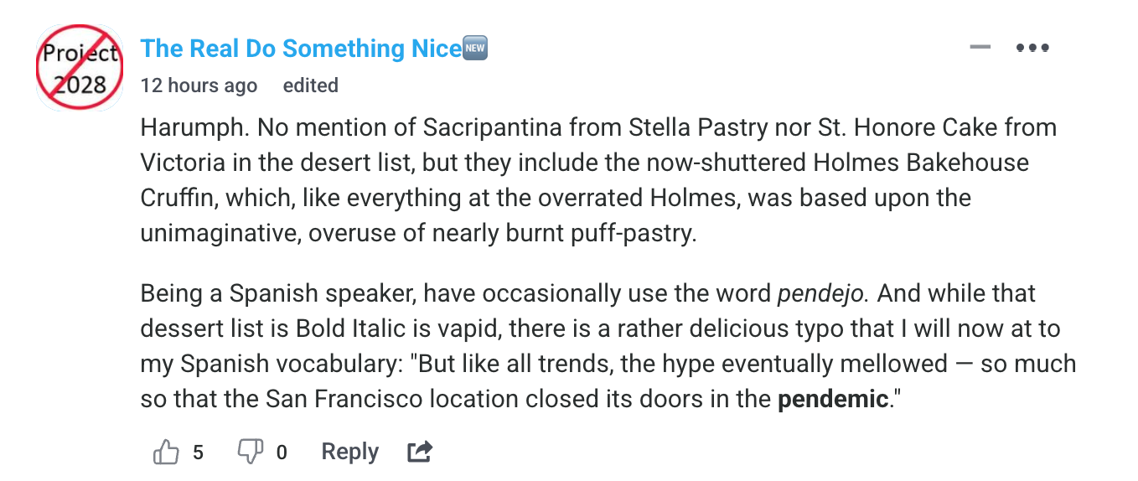Click the downvote count of 0
Screen dimensions: 1138x481
282,453
